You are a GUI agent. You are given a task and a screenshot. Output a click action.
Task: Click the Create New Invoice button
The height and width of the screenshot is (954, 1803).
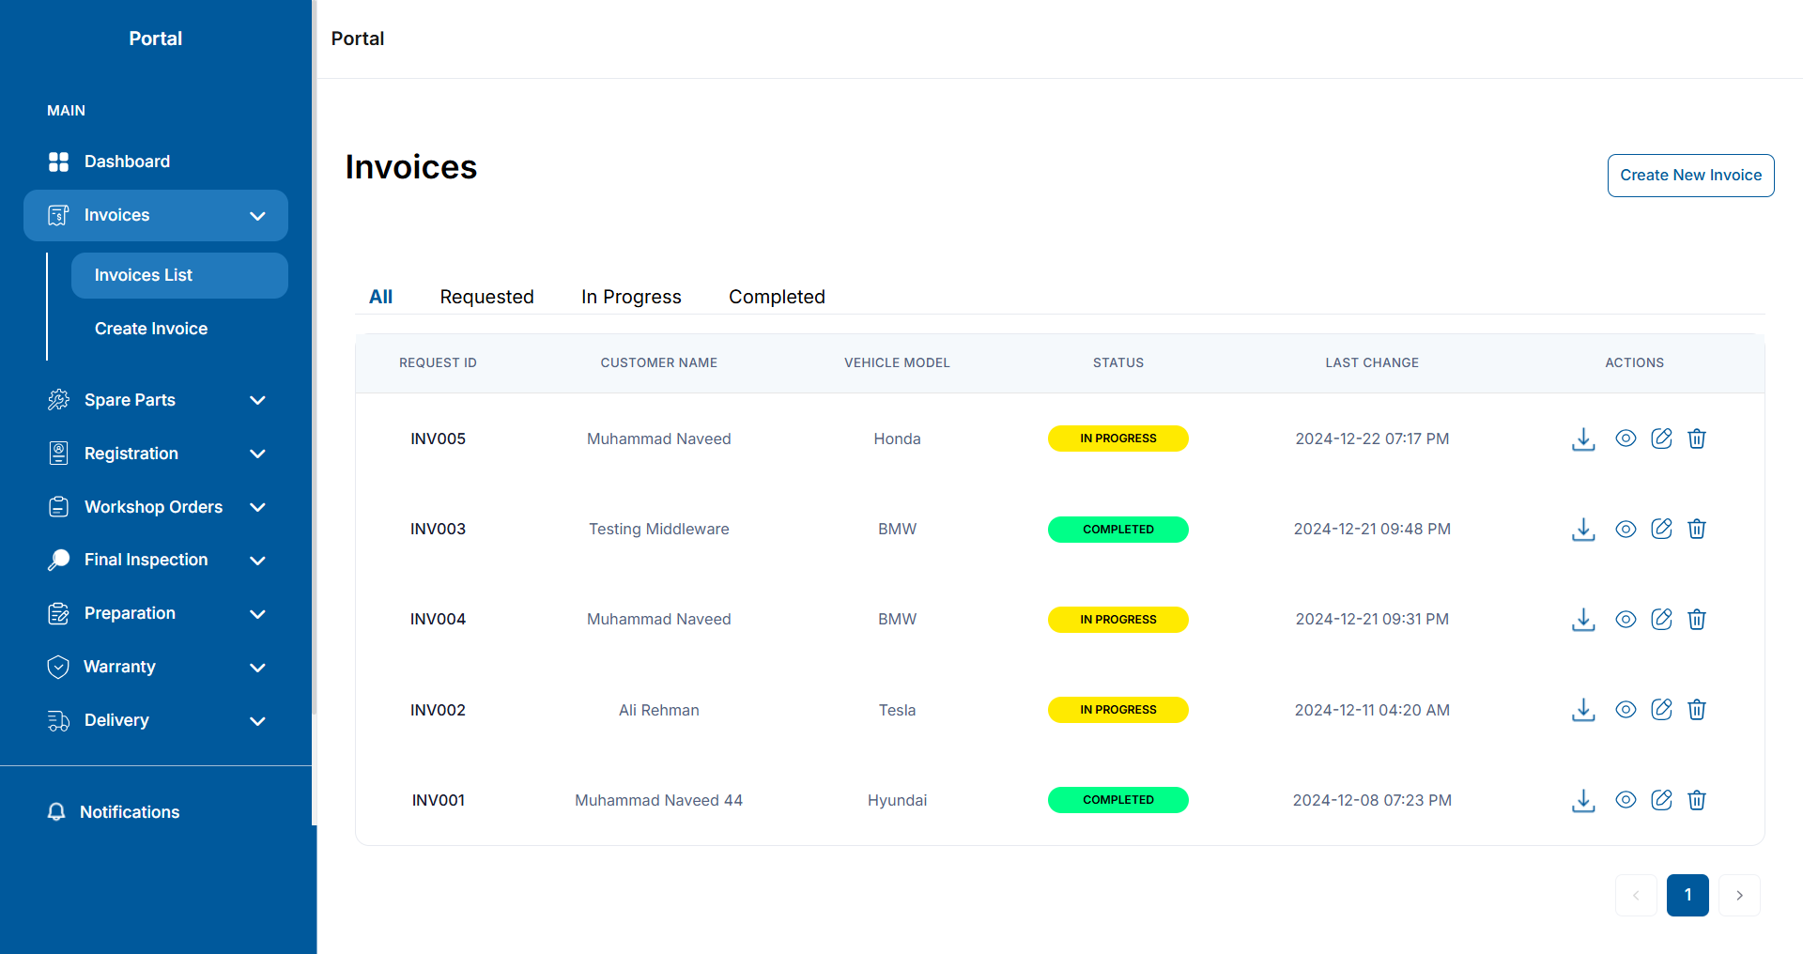1690,176
